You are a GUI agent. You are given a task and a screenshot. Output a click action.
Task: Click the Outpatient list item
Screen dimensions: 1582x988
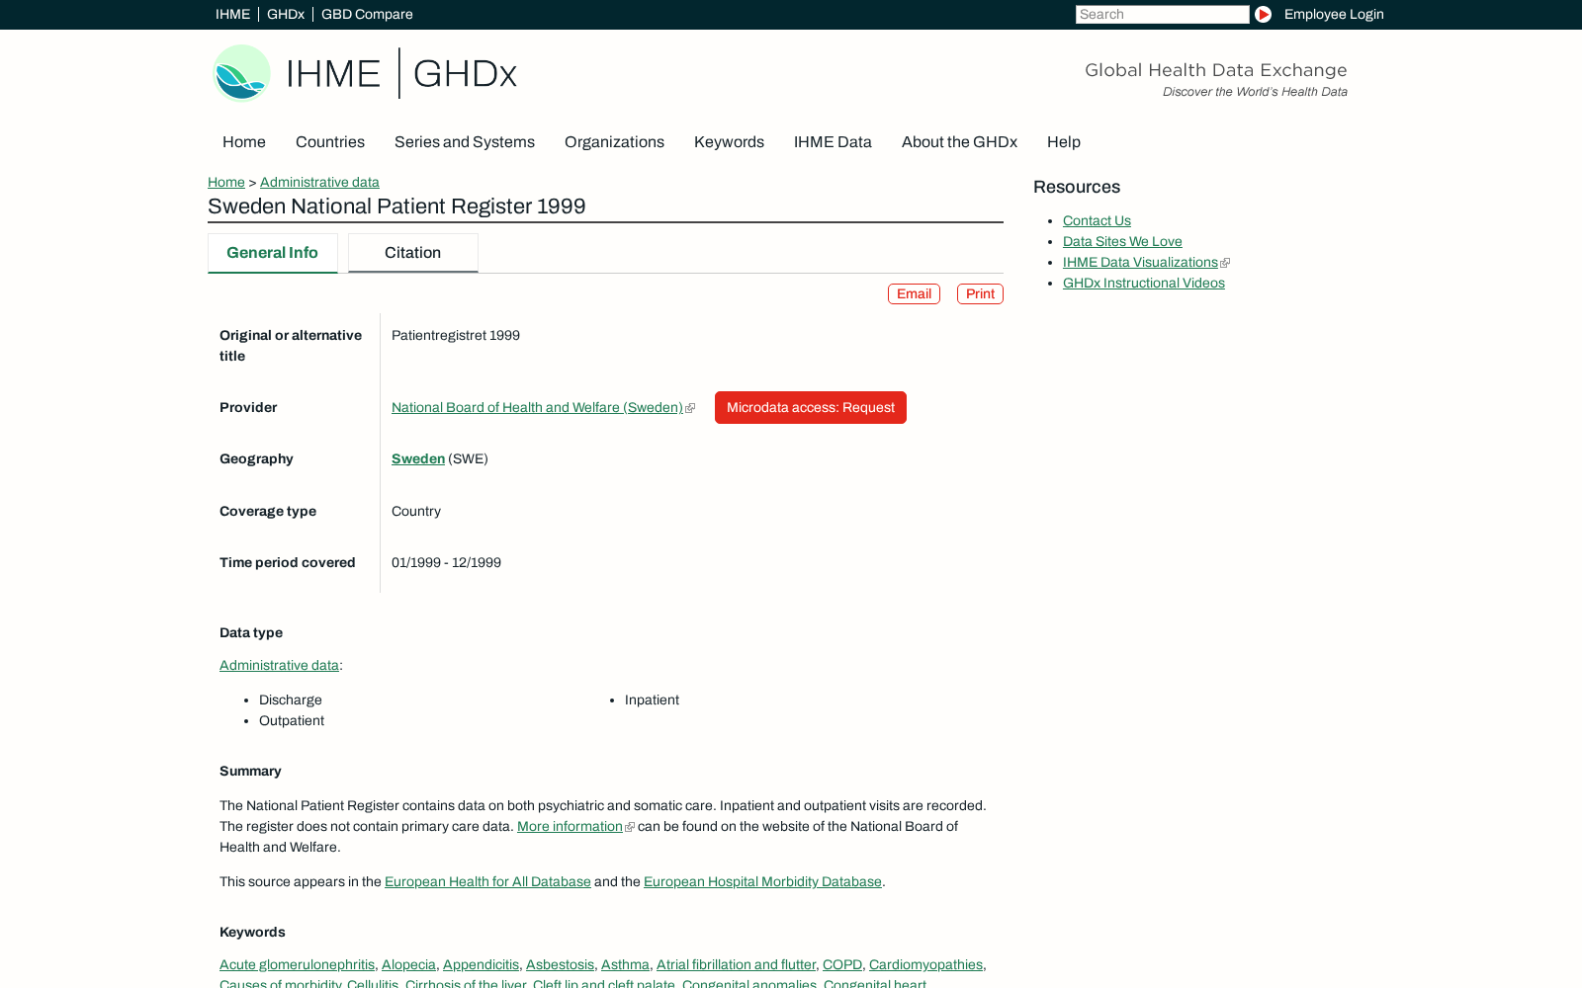click(292, 720)
